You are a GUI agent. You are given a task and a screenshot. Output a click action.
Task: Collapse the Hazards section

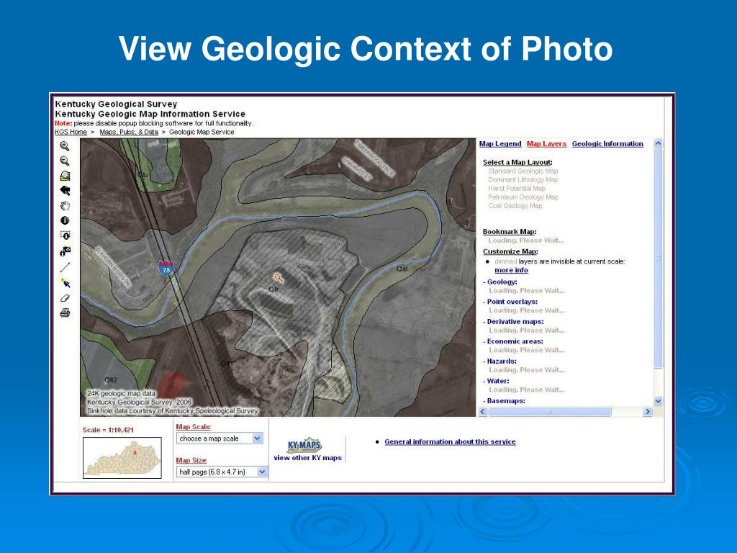tap(500, 361)
